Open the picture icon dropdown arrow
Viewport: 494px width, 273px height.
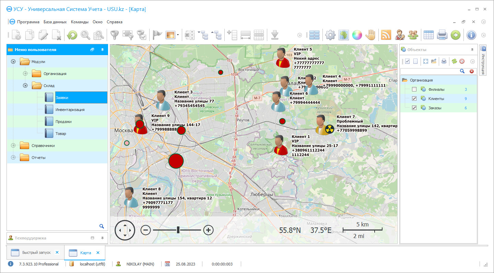click(178, 35)
